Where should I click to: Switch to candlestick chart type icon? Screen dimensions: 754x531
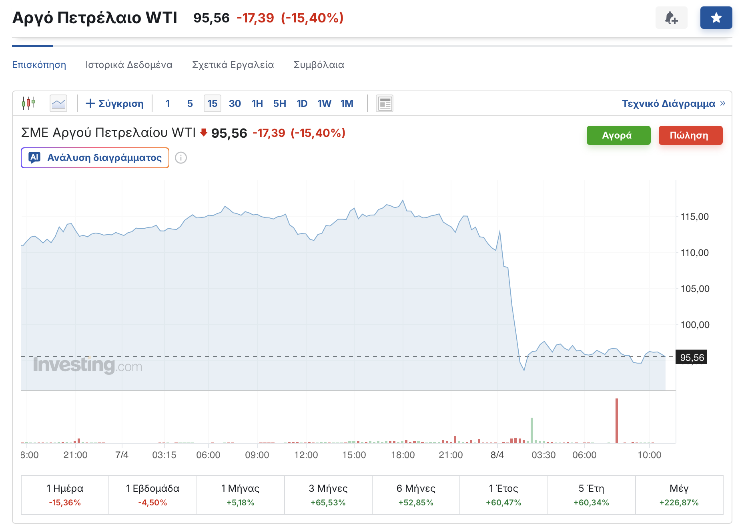[x=28, y=103]
